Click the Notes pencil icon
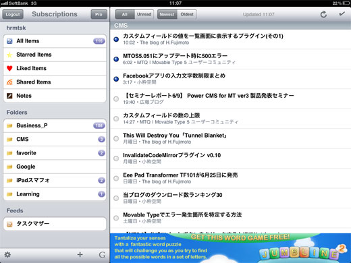351x263 pixels. (x=9, y=96)
